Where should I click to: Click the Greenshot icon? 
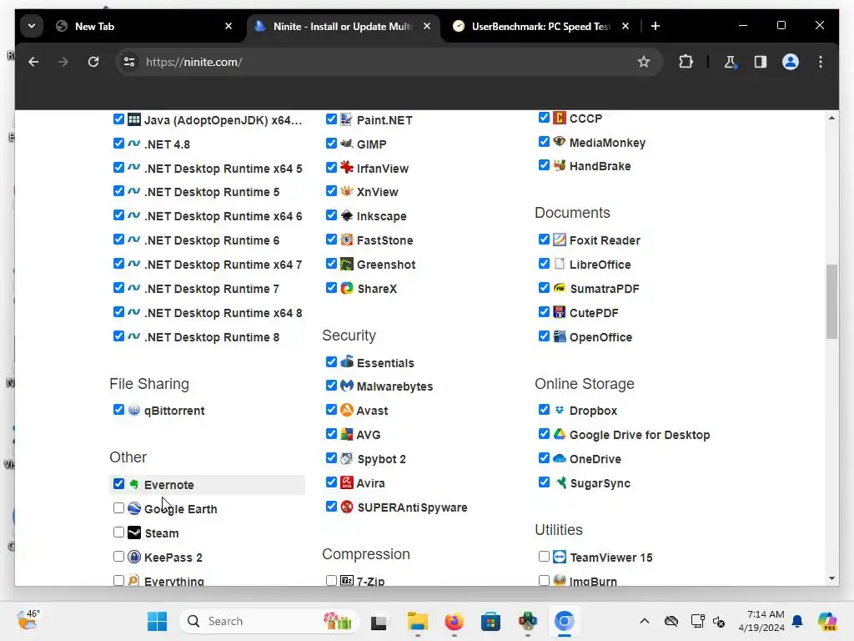346,264
